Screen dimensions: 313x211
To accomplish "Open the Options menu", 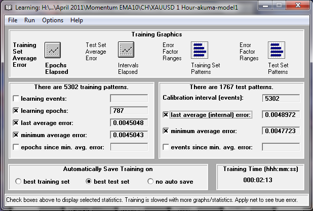I will (x=53, y=20).
